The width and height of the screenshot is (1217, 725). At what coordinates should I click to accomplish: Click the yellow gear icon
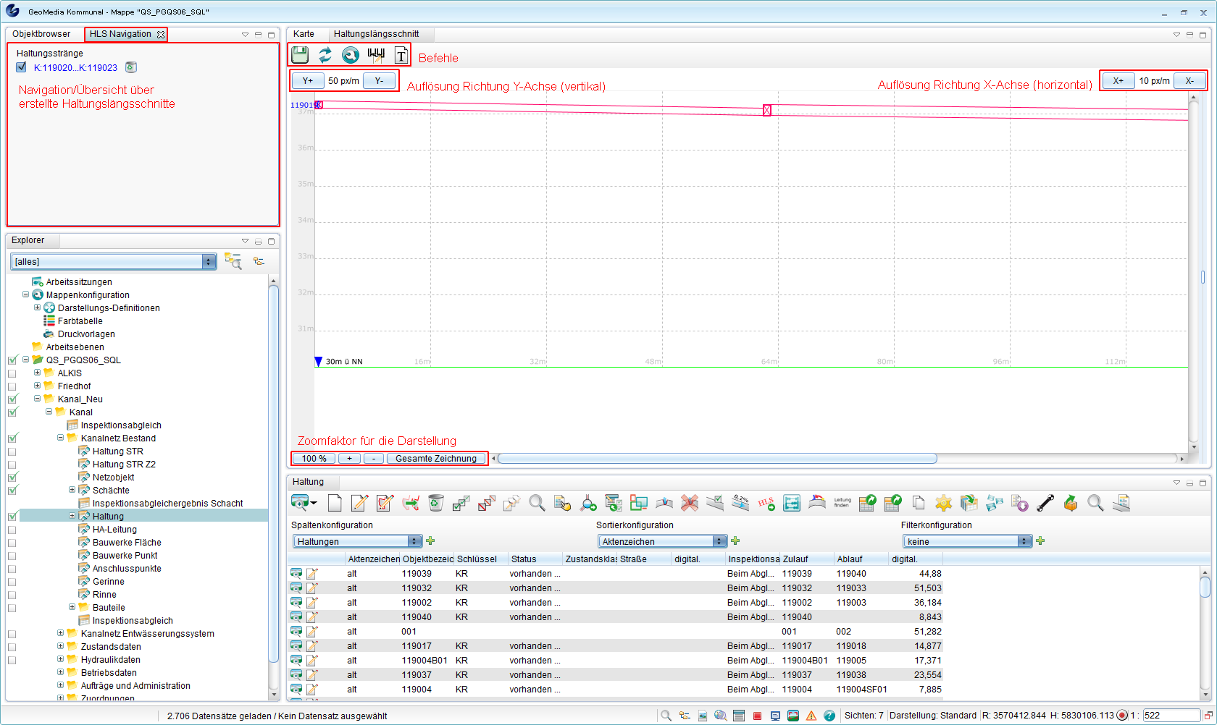pos(943,503)
